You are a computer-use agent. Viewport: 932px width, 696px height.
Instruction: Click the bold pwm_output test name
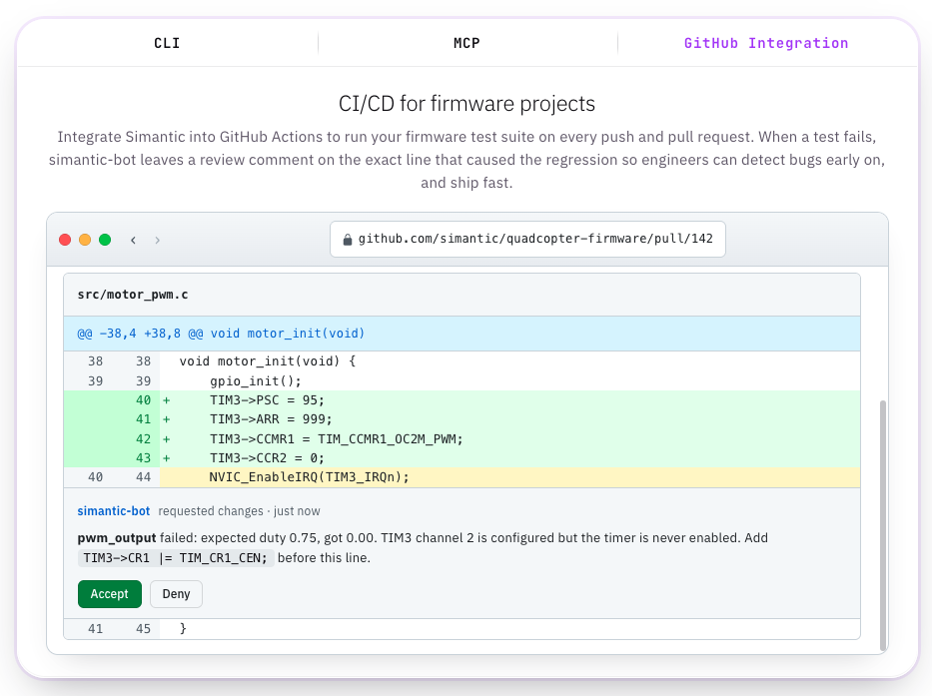[x=117, y=538]
